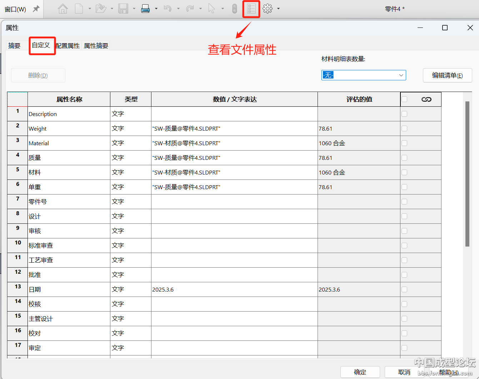Expand the dropdown arrow beside Options gear
This screenshot has width=479, height=379.
pos(278,9)
